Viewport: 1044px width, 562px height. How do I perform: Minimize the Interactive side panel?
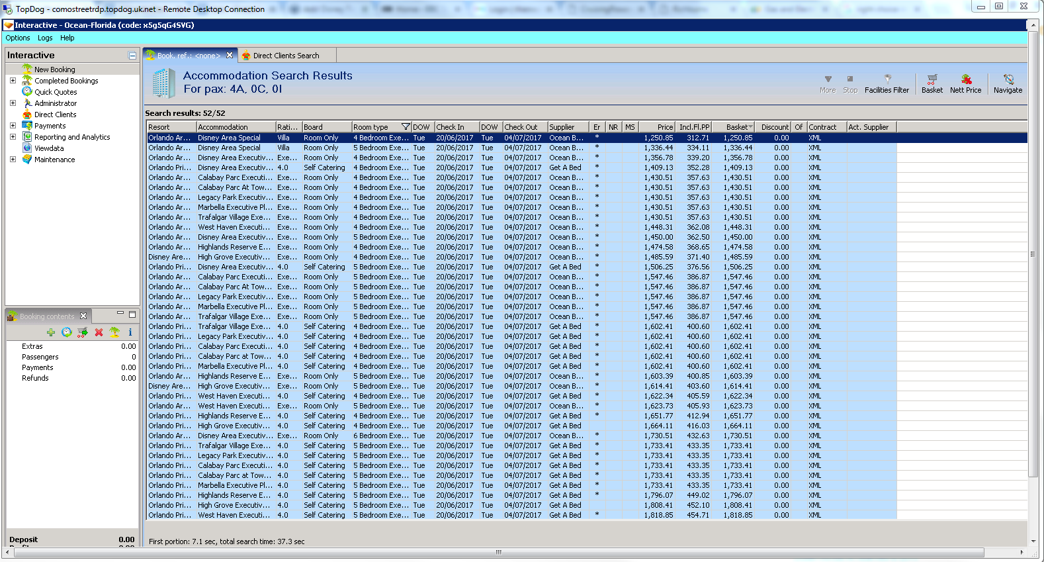132,56
